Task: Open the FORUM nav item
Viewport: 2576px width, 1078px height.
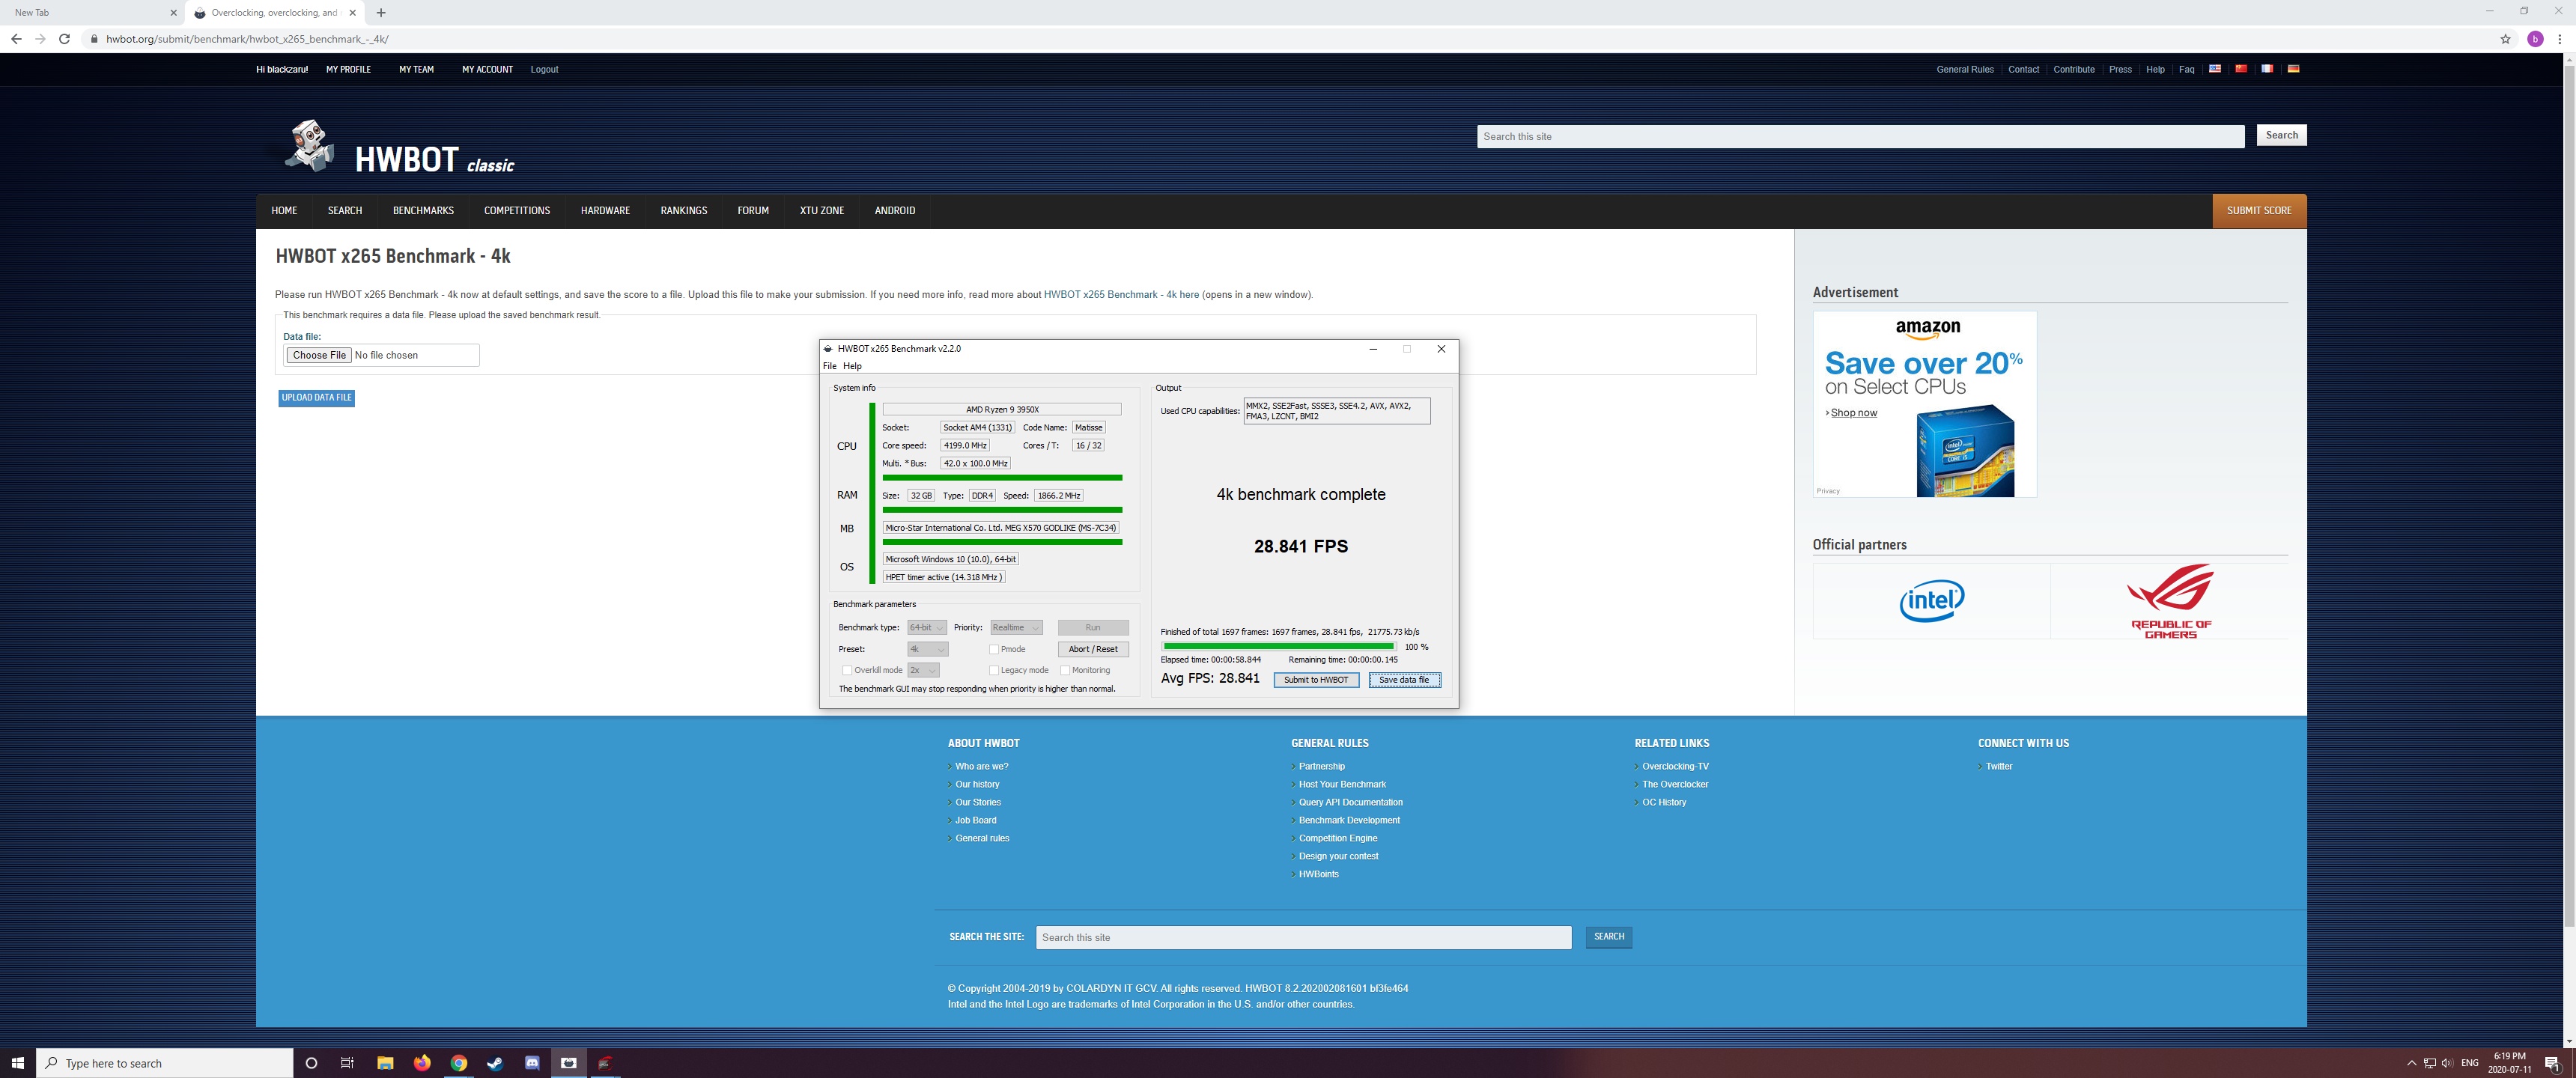Action: (753, 211)
